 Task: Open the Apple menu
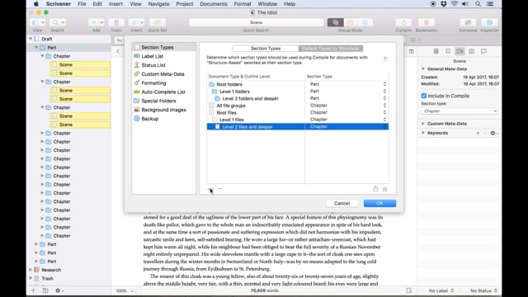[36, 4]
